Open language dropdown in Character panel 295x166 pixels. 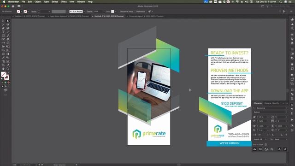tap(265, 139)
